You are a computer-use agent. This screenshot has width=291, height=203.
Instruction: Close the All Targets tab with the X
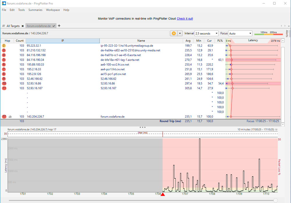[x=22, y=26]
